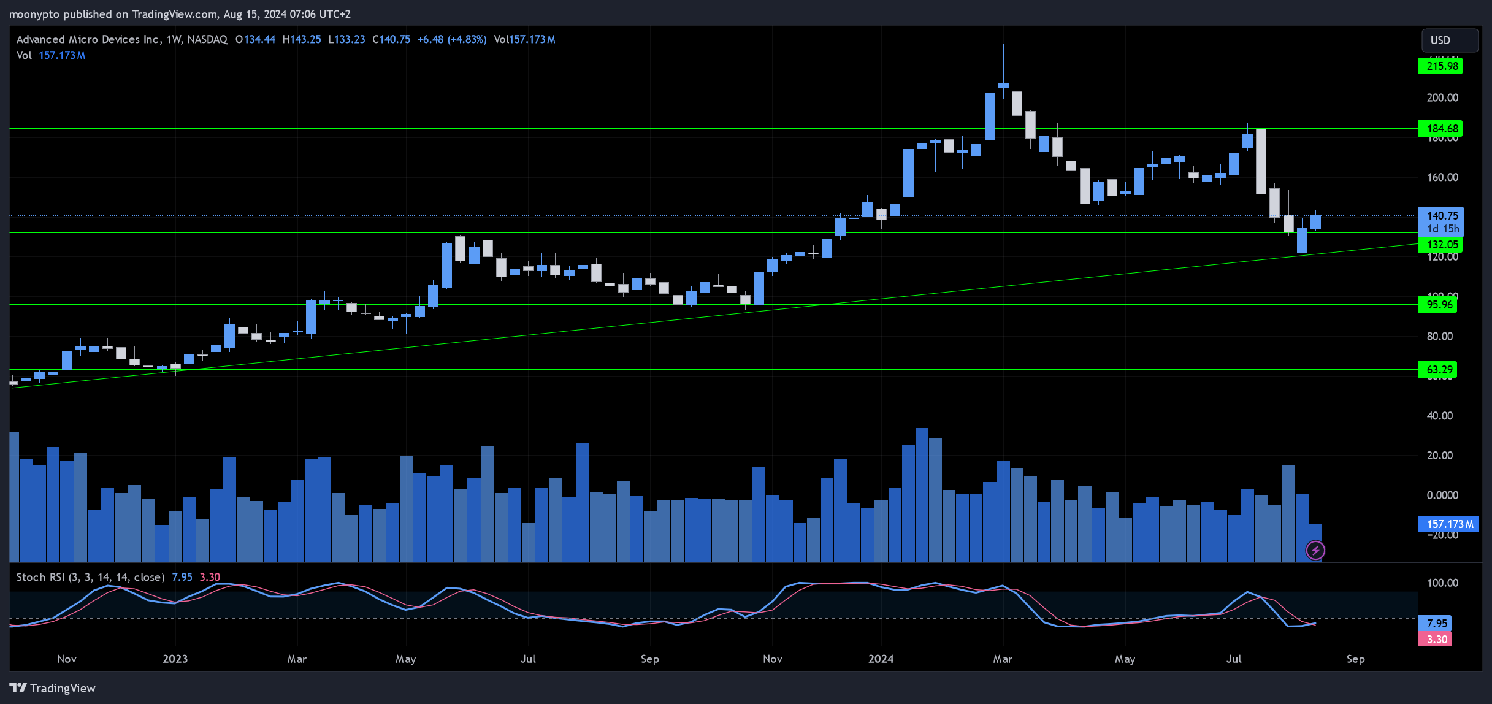This screenshot has height=704, width=1492.
Task: Click the 95.96 green price label
Action: click(1437, 305)
